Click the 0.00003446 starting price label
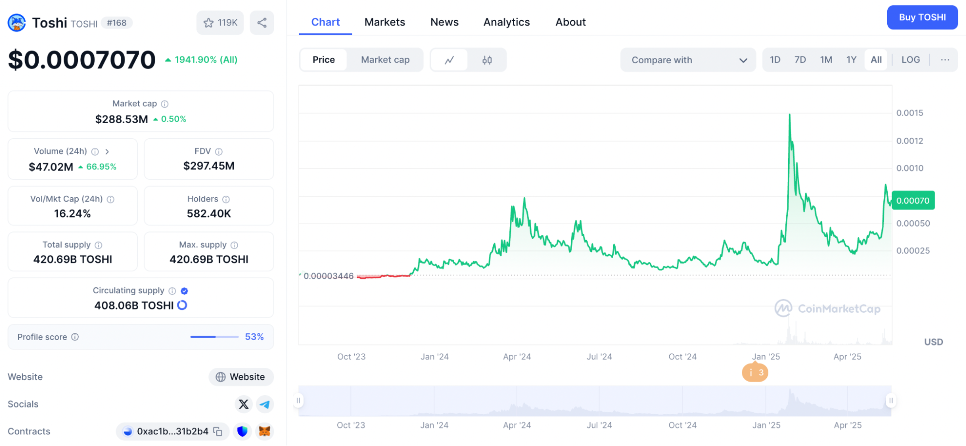The width and height of the screenshot is (966, 446). pos(329,276)
